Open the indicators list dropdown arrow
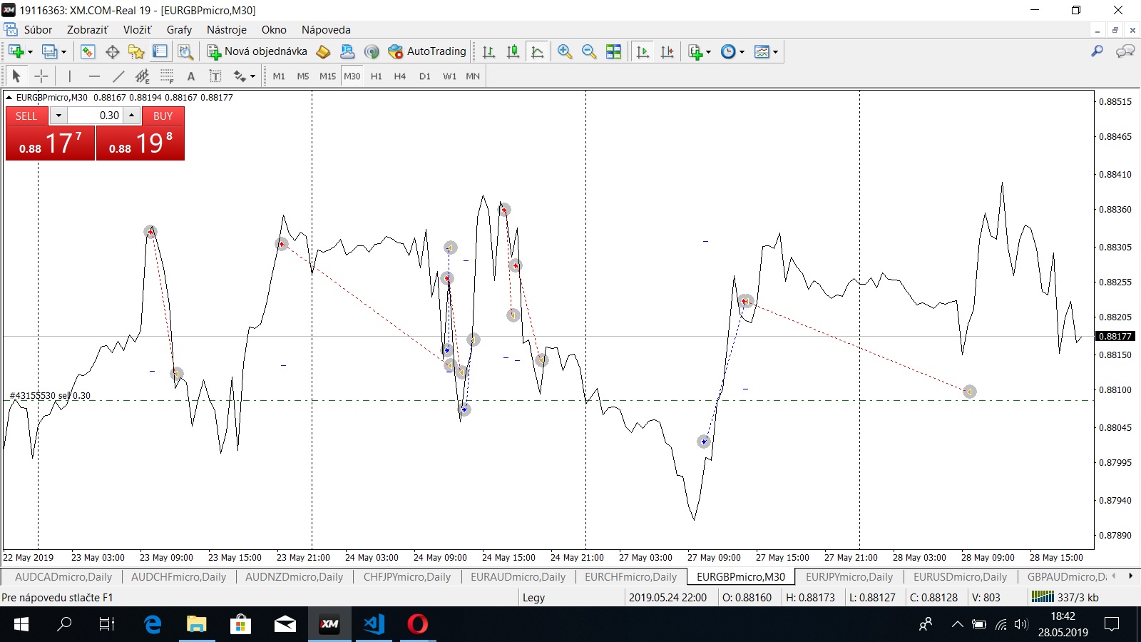Image resolution: width=1141 pixels, height=642 pixels. point(708,51)
